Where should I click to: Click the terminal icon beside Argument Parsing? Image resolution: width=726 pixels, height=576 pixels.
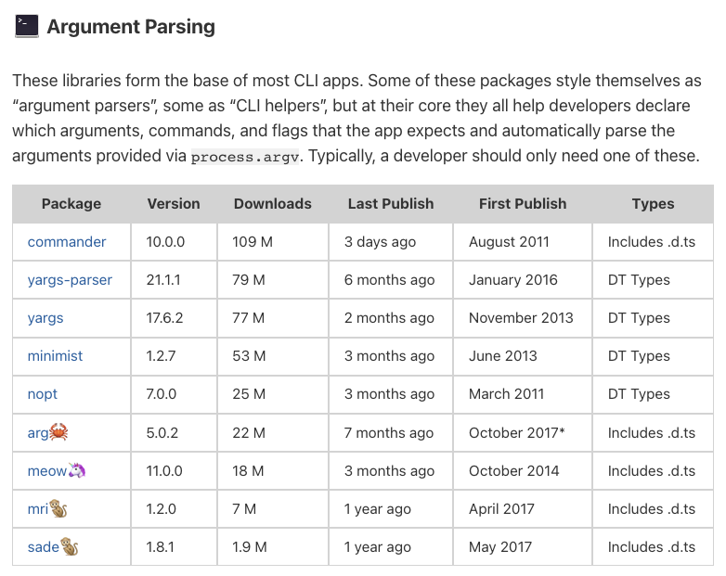[26, 26]
